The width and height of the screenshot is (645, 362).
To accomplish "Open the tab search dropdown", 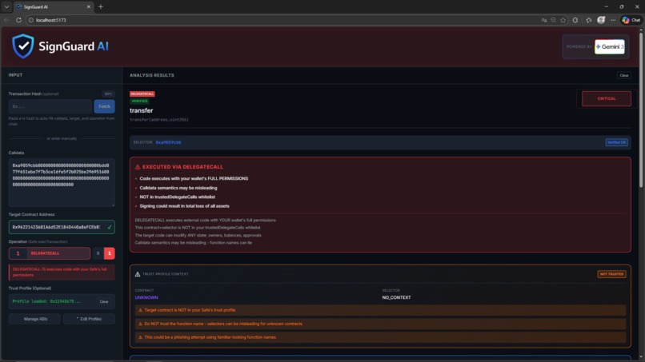I will pyautogui.click(x=6, y=6).
